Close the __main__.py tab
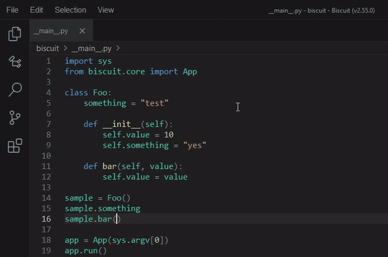388x257 pixels. pyautogui.click(x=82, y=31)
